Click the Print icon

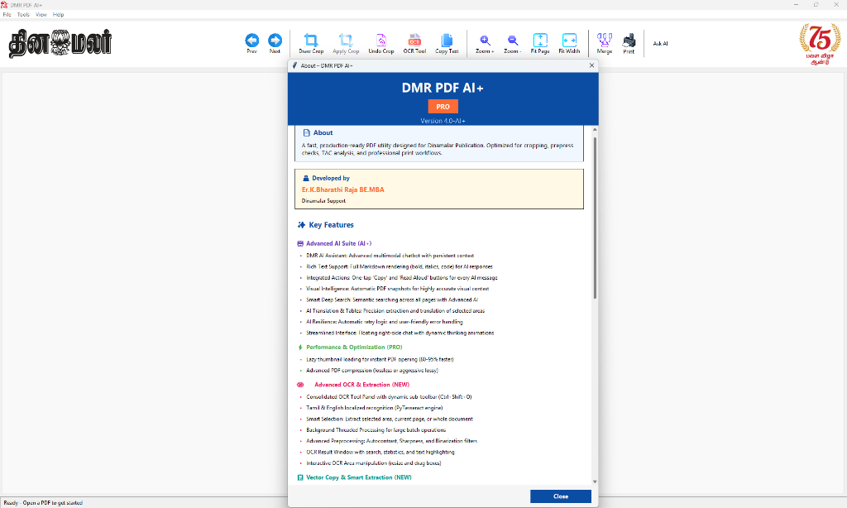point(629,43)
